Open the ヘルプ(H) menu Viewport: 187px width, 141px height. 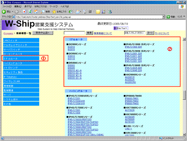pyautogui.click(x=65, y=6)
